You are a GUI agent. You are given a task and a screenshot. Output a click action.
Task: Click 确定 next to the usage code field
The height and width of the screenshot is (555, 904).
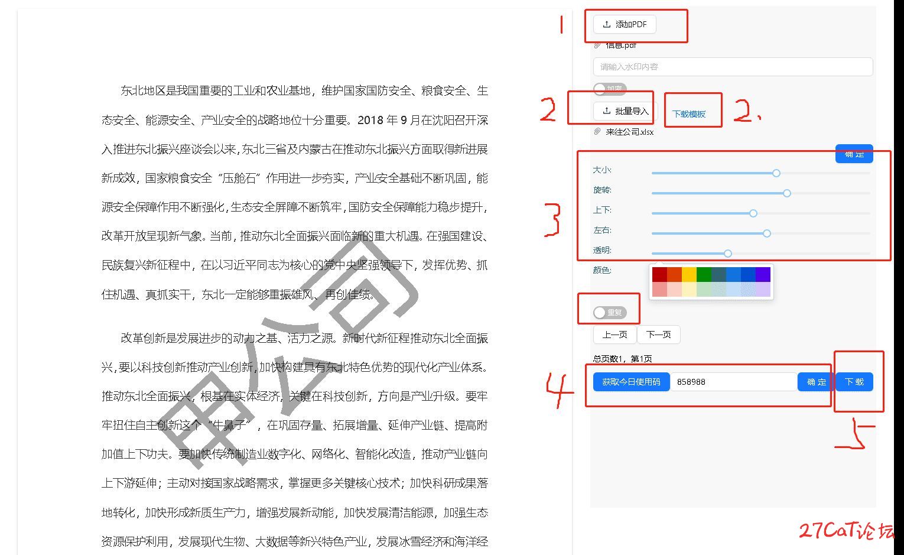816,382
